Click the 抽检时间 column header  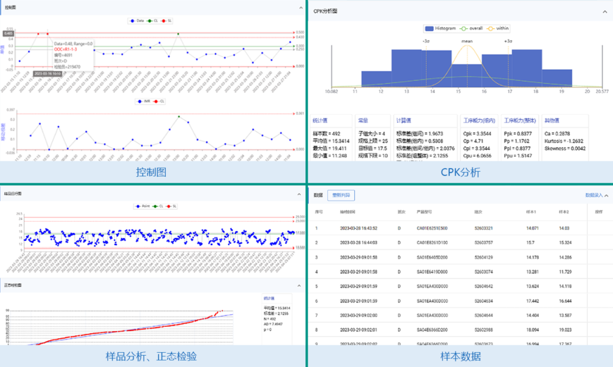tap(348, 212)
